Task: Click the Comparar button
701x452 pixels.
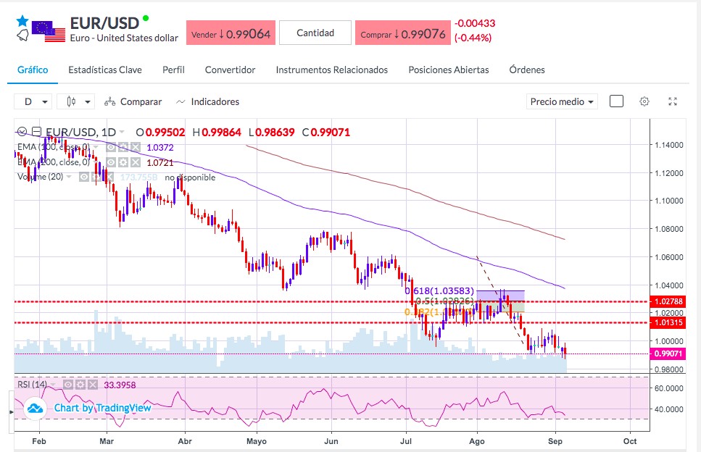Action: pyautogui.click(x=133, y=102)
